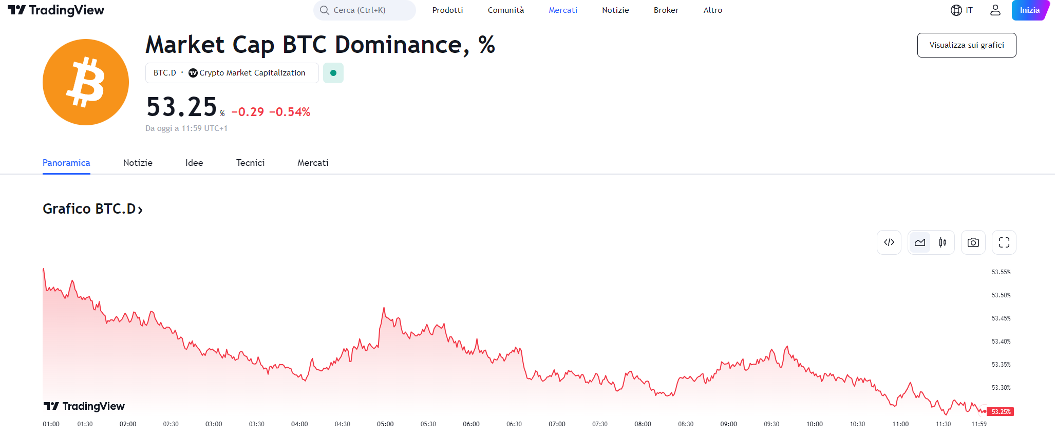The width and height of the screenshot is (1055, 436).
Task: Click the 53.55% label on price axis
Action: point(1001,272)
